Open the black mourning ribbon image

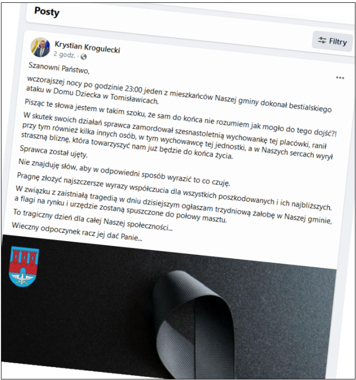click(x=169, y=307)
